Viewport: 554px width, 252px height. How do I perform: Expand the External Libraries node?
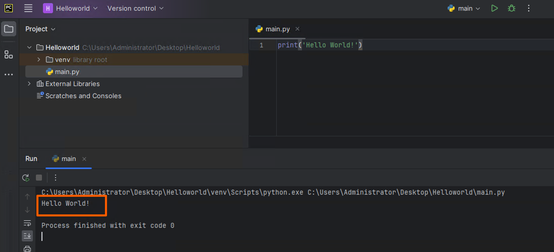tap(29, 84)
